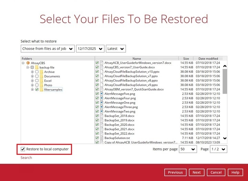248x181 pixels.
Task: Open the Page 1 / 2 dropdown
Action: click(218, 149)
